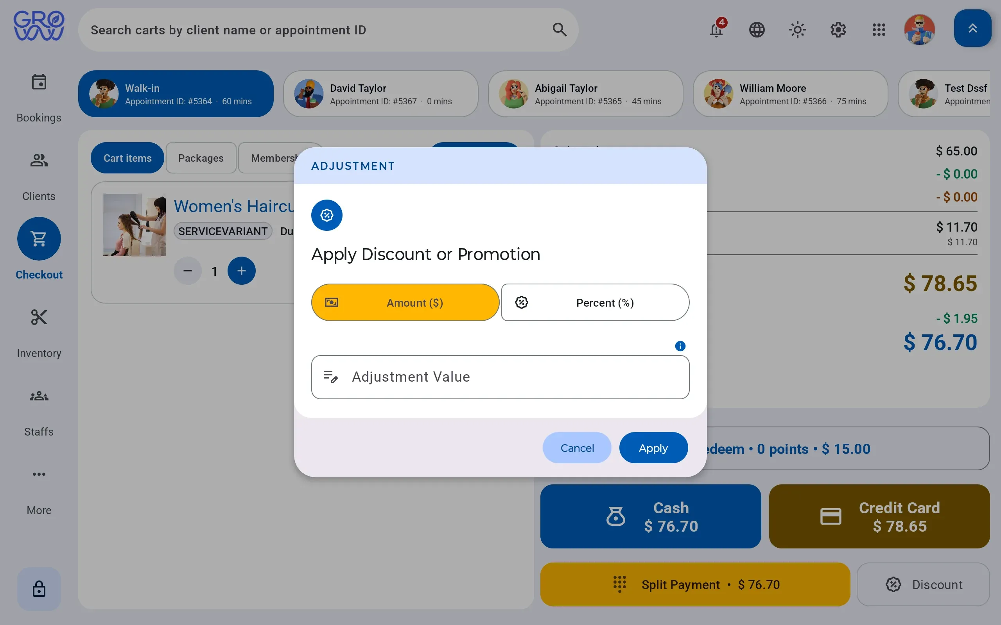Apply the discount adjustment
Screen dimensions: 1001x625
(653, 448)
